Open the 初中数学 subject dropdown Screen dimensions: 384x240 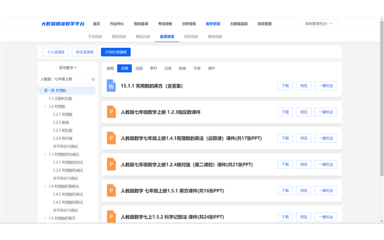coord(68,68)
